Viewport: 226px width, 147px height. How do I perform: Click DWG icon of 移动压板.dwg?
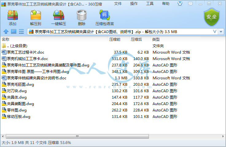pyautogui.click(x=4, y=116)
